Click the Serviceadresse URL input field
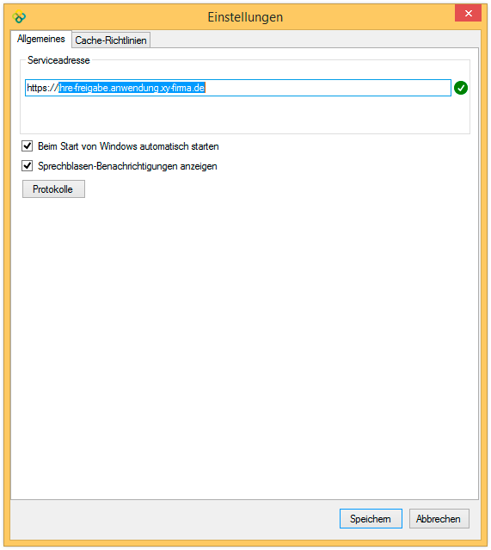This screenshot has height=550, width=491. [x=238, y=88]
